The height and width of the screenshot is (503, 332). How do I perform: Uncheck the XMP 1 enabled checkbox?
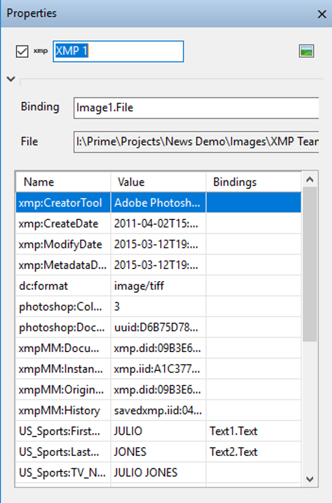point(22,52)
